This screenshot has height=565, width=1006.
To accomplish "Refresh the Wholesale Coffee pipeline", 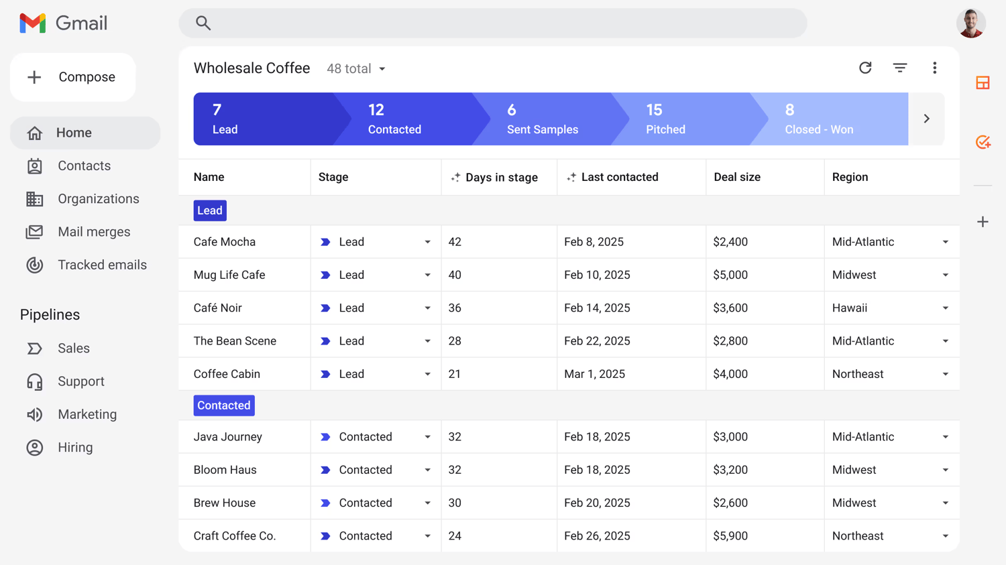I will click(x=865, y=68).
